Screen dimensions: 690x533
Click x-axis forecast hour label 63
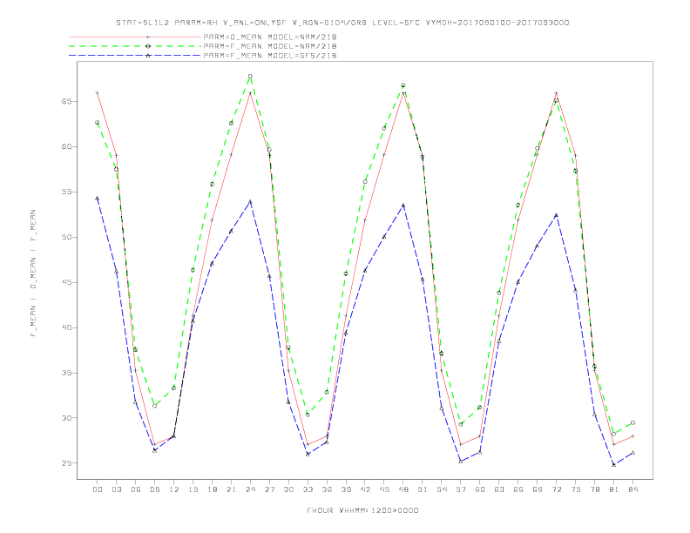tap(499, 489)
